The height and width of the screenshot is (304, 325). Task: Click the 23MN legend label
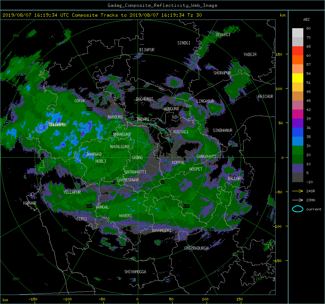311,200
